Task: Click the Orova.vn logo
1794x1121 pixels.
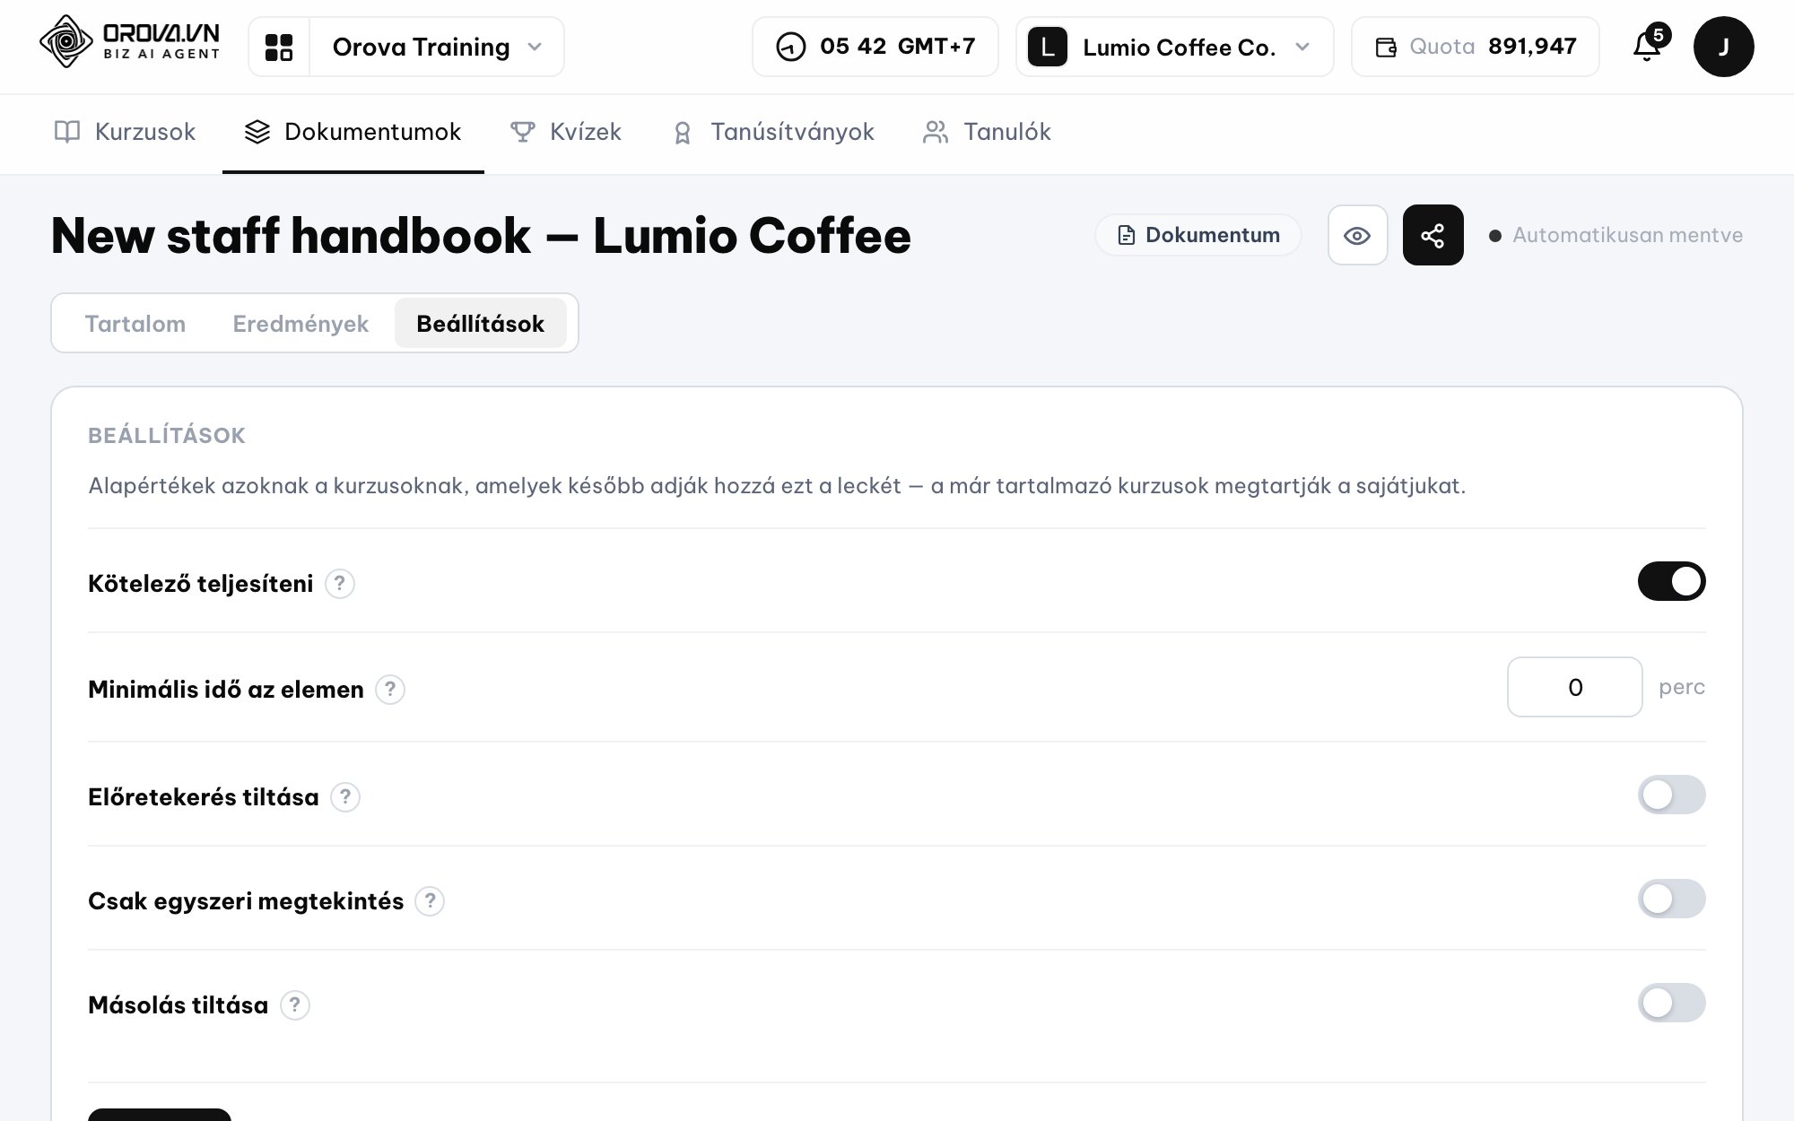Action: 129,42
